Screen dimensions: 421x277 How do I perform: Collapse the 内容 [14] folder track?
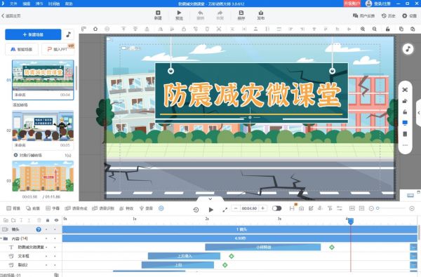pyautogui.click(x=1, y=238)
